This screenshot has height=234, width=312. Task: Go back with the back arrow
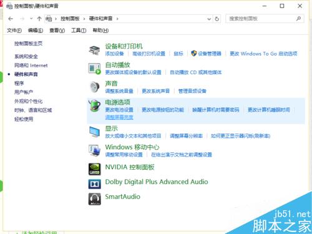[11, 19]
